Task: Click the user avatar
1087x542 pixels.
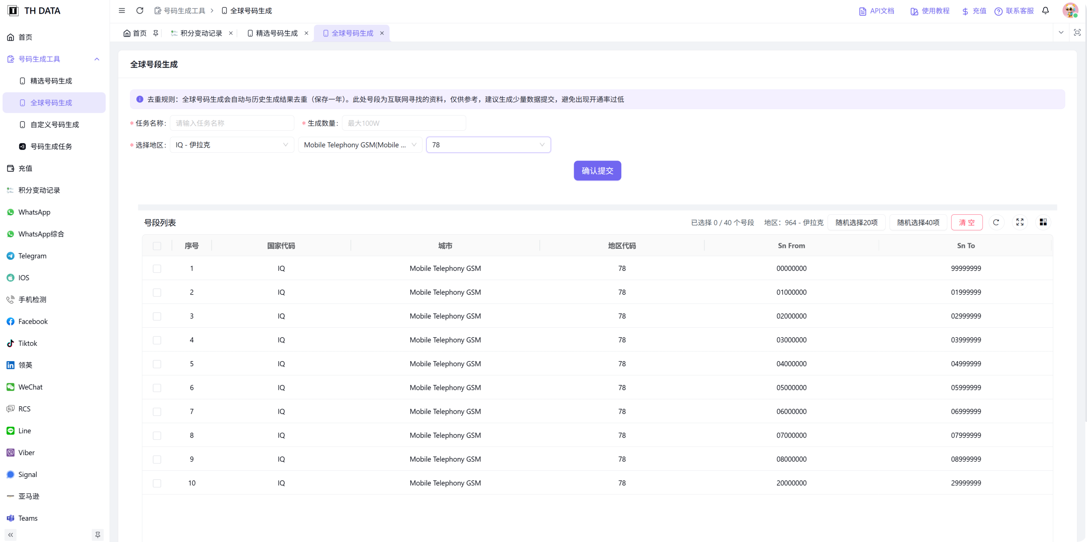Action: click(1070, 11)
